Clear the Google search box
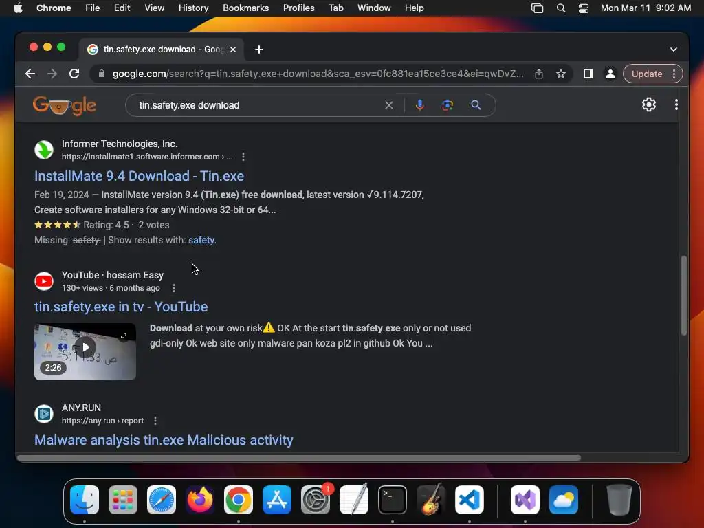This screenshot has width=704, height=528. [x=389, y=105]
